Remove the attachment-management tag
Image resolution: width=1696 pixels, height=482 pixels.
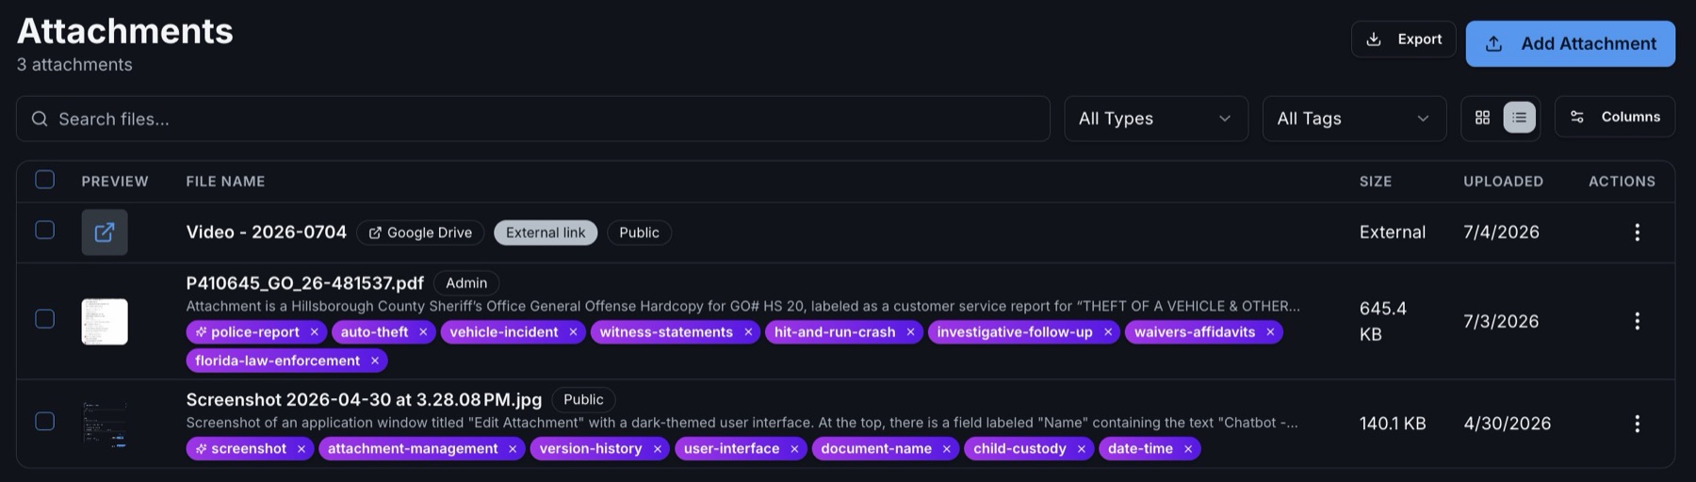[x=513, y=449]
